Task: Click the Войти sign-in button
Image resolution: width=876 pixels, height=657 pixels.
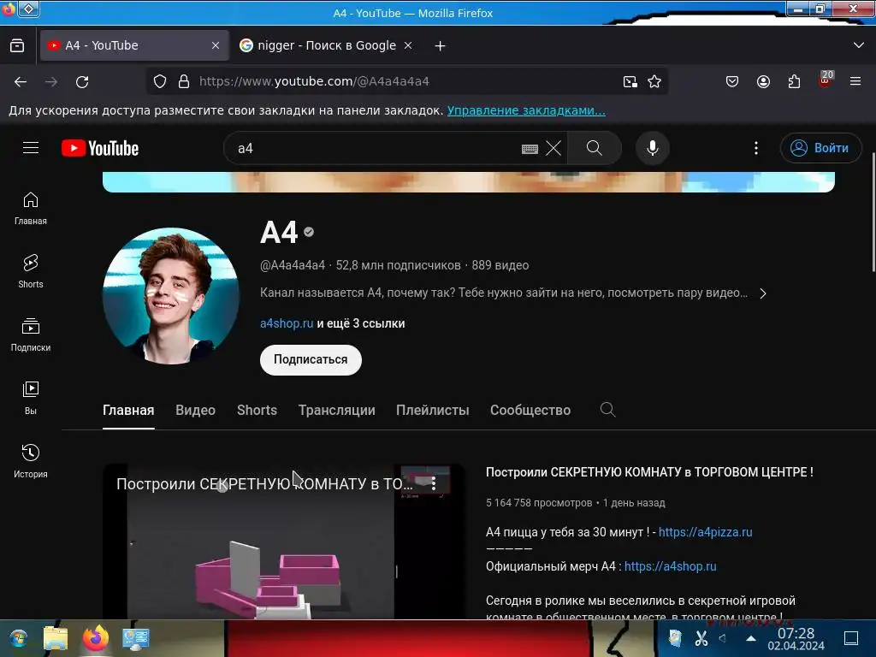Action: click(820, 148)
